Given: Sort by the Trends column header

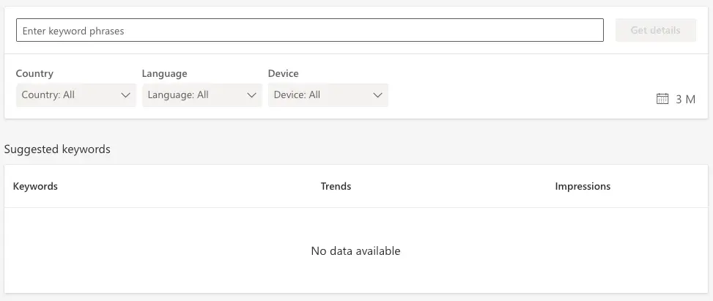Looking at the screenshot, I should [x=336, y=186].
